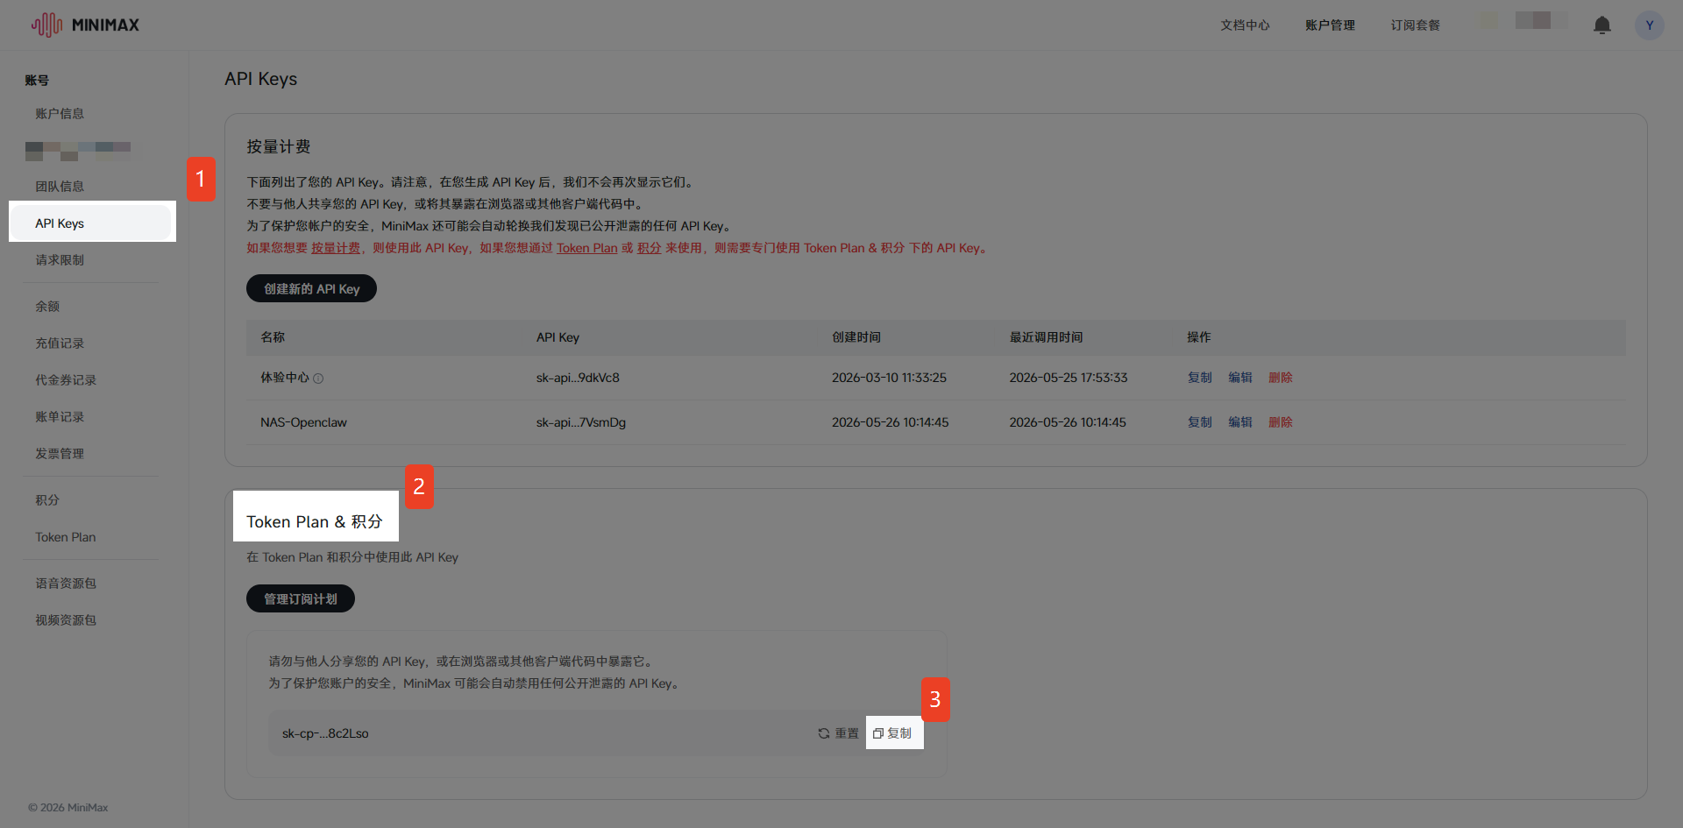Click the last-called time 2026-05-25 17:53:33
This screenshot has width=1683, height=828.
point(1069,378)
